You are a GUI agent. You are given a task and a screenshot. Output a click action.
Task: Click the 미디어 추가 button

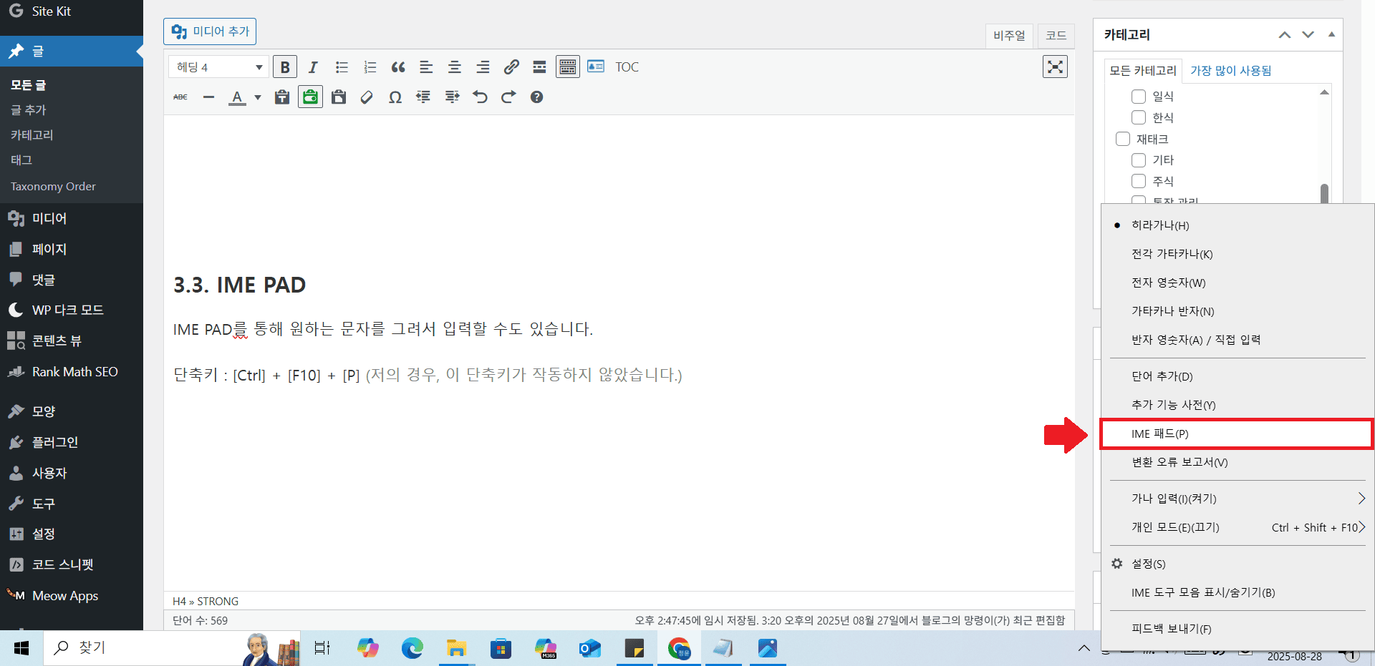(210, 31)
